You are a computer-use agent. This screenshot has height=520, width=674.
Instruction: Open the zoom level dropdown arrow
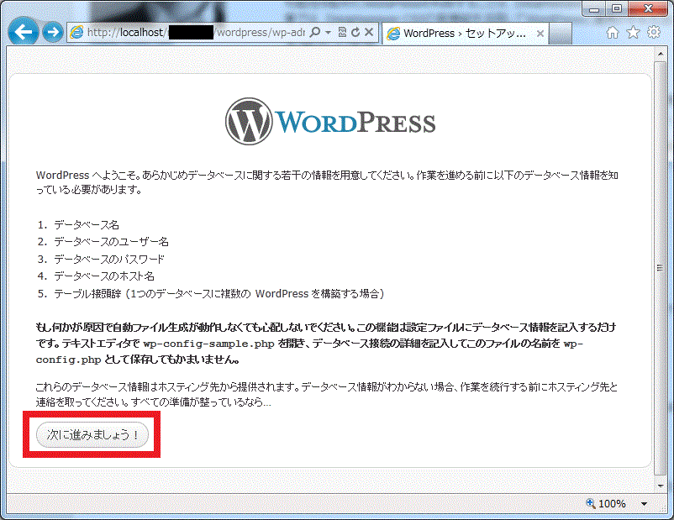coord(644,503)
